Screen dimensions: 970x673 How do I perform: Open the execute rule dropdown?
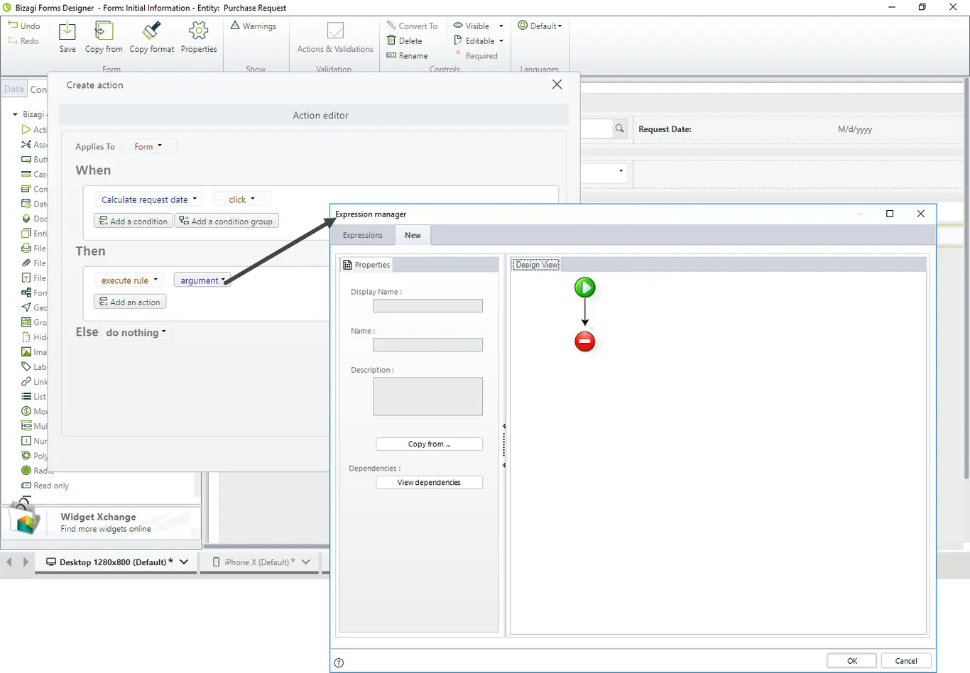(x=129, y=280)
